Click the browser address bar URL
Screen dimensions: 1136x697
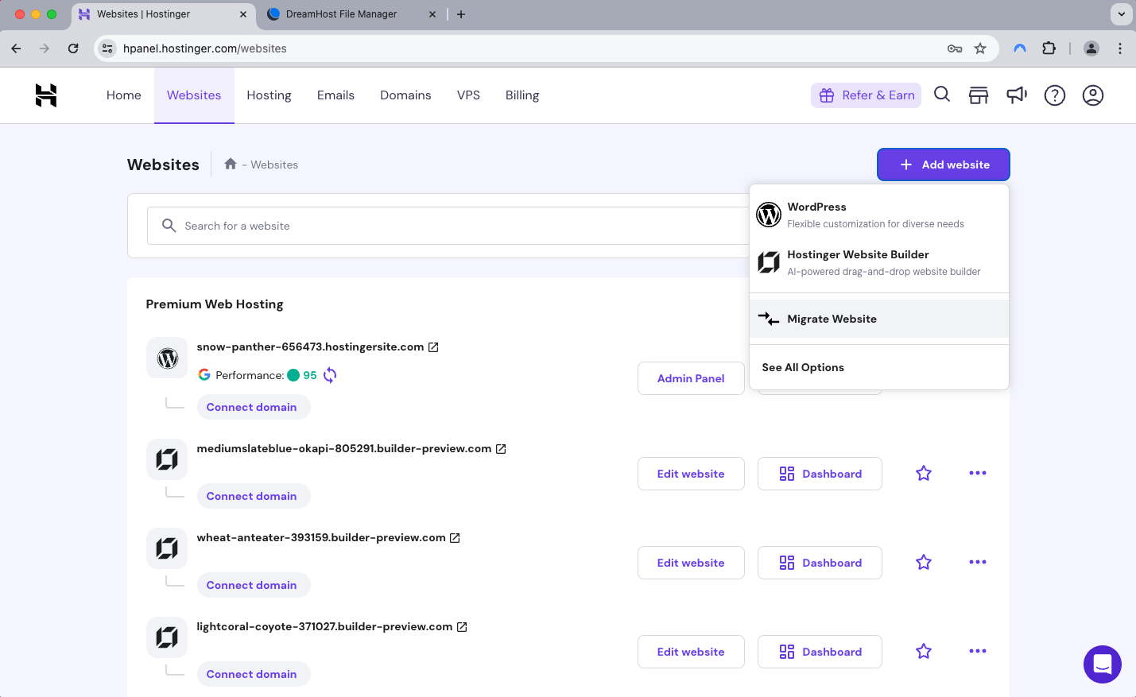(x=205, y=48)
